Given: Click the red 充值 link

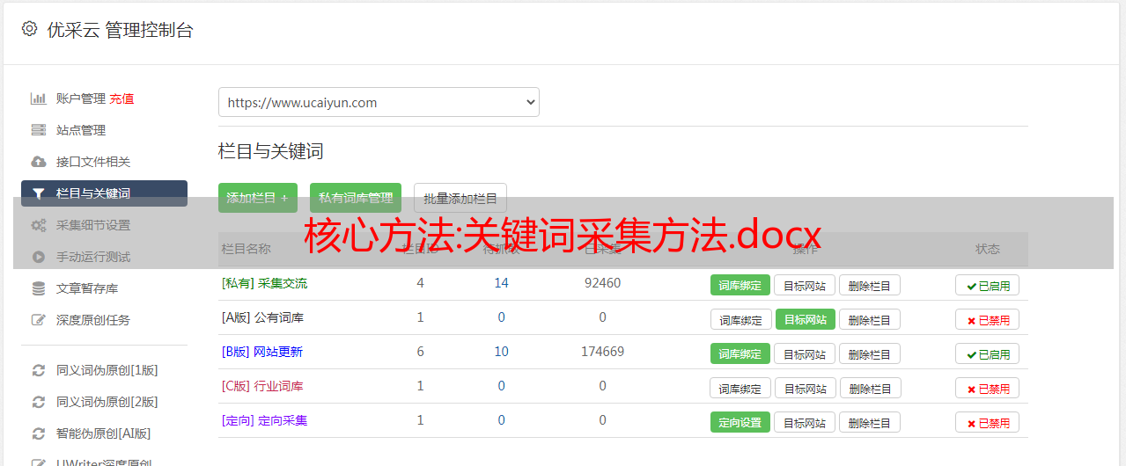Looking at the screenshot, I should click(x=122, y=98).
